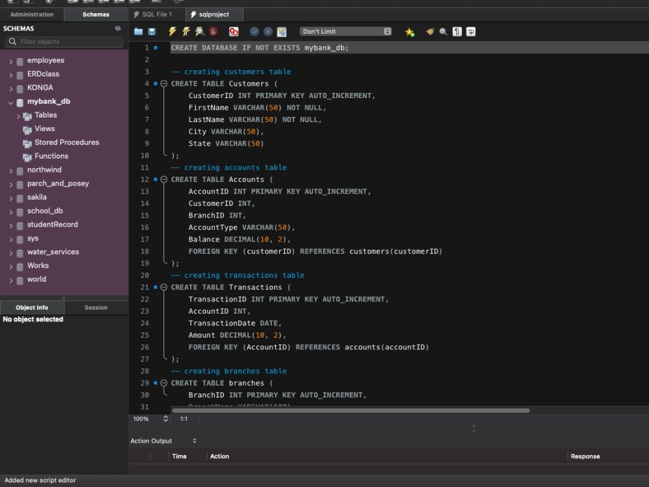
Task: Commit the transaction with the checkmark icon
Action: pyautogui.click(x=254, y=31)
